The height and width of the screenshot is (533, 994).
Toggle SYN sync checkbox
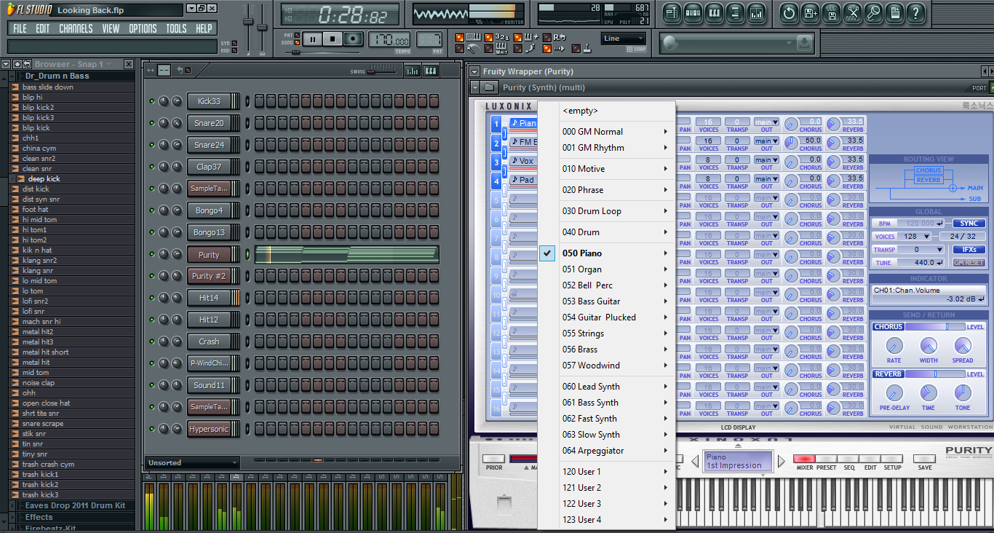(234, 43)
